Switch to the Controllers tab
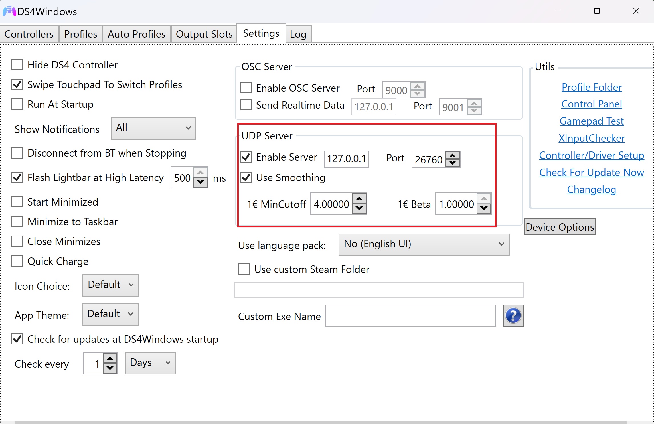 click(29, 34)
